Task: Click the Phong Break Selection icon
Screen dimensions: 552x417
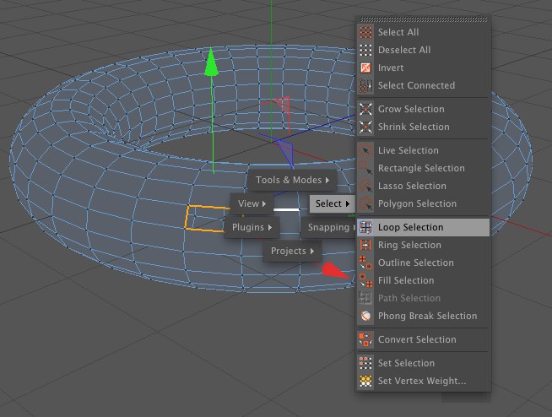Action: click(365, 316)
